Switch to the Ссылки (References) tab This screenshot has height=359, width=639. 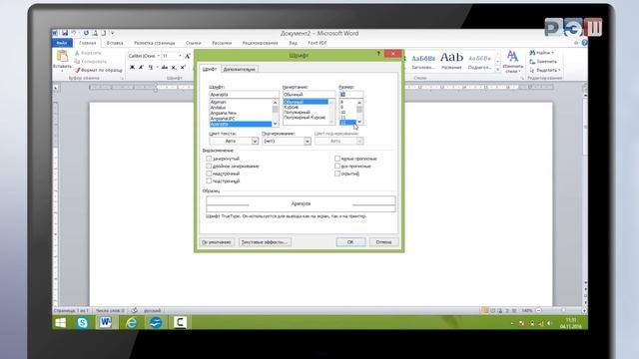(x=193, y=43)
